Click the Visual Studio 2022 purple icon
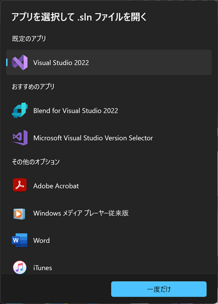Screen dimensions: 218x304 click(20, 62)
